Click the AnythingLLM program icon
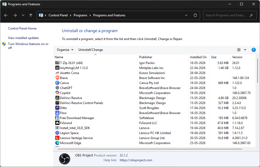 (x=57, y=68)
